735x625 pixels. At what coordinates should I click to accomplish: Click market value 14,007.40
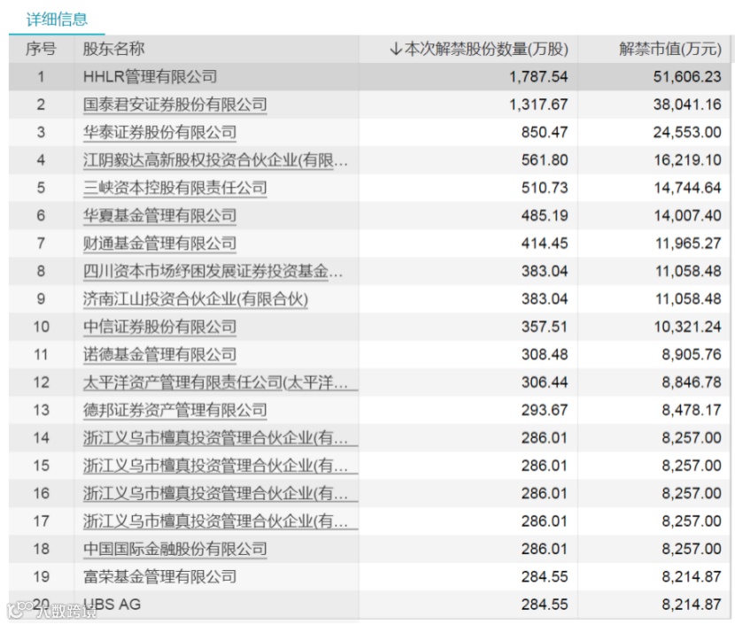coord(688,215)
